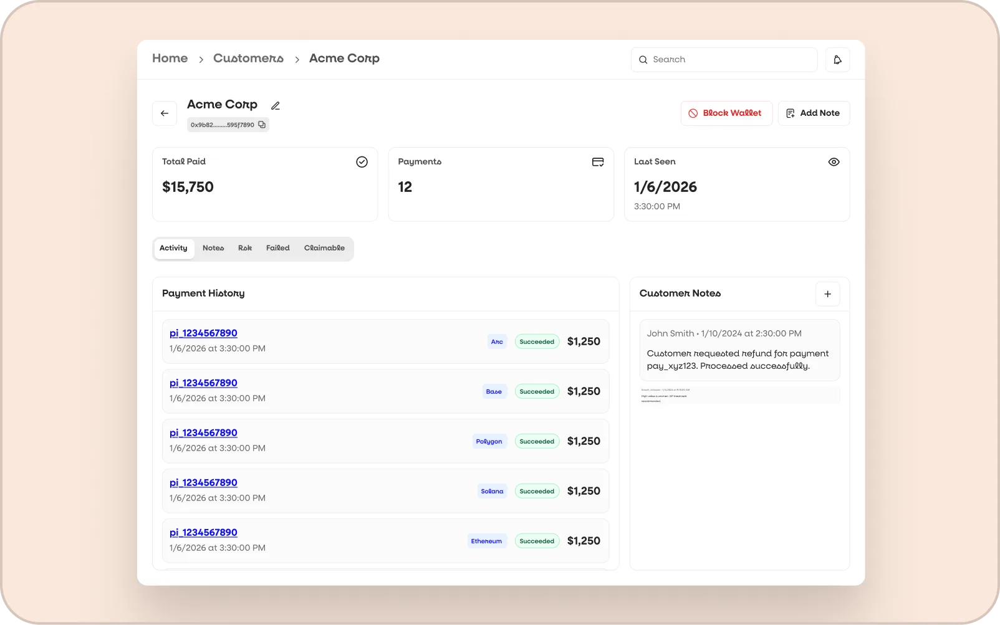Click $1,250 amount in Base row
The height and width of the screenshot is (625, 1000).
(584, 391)
